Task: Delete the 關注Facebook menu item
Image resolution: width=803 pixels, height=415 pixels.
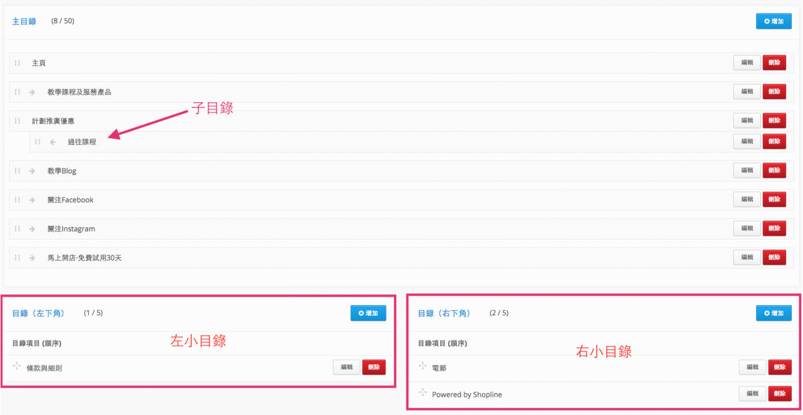Action: (x=774, y=200)
